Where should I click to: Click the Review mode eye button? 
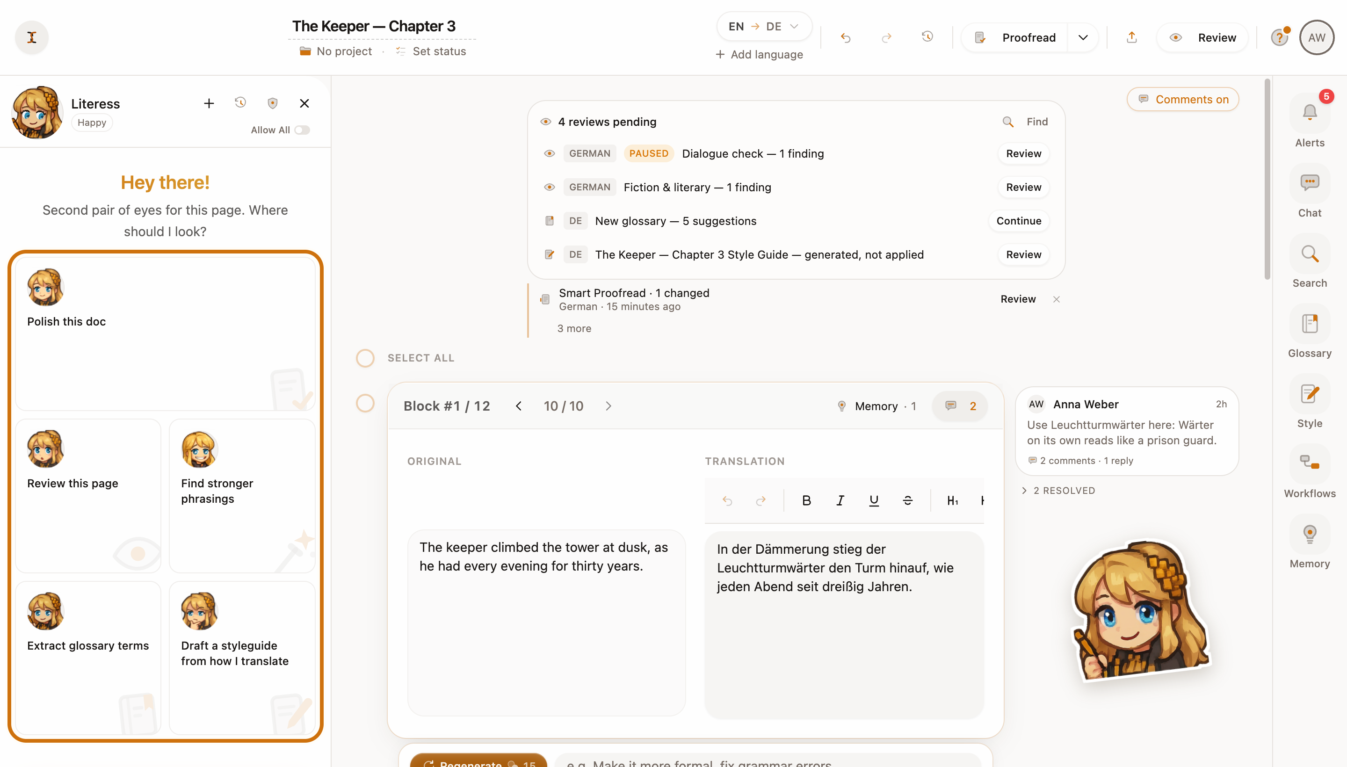(x=1202, y=37)
